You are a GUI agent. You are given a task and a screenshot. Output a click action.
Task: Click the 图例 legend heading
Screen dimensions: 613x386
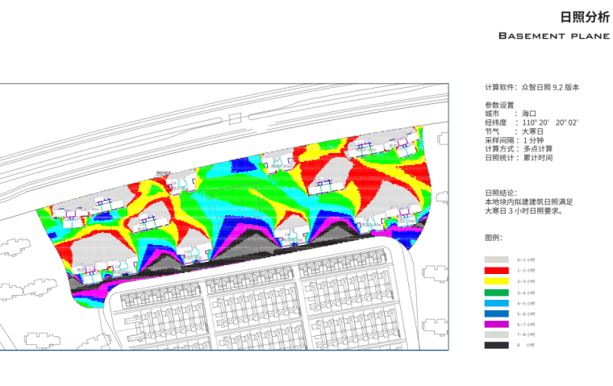(494, 238)
